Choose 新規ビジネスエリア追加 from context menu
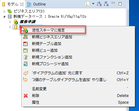This screenshot has width=139, height=111. [78, 37]
